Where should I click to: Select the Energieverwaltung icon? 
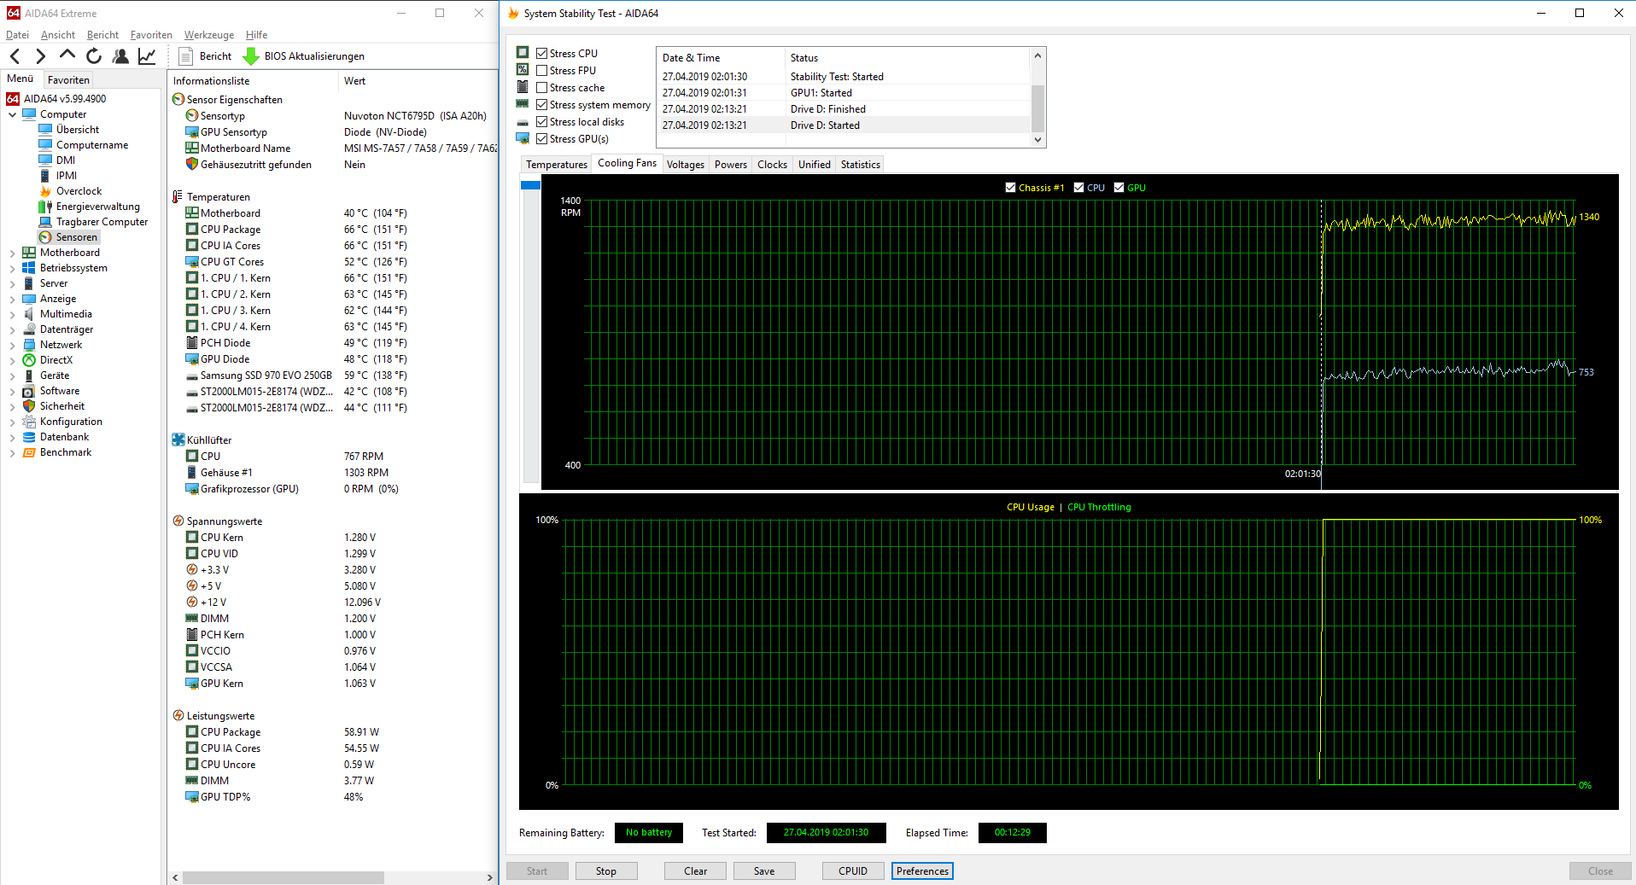(x=45, y=207)
